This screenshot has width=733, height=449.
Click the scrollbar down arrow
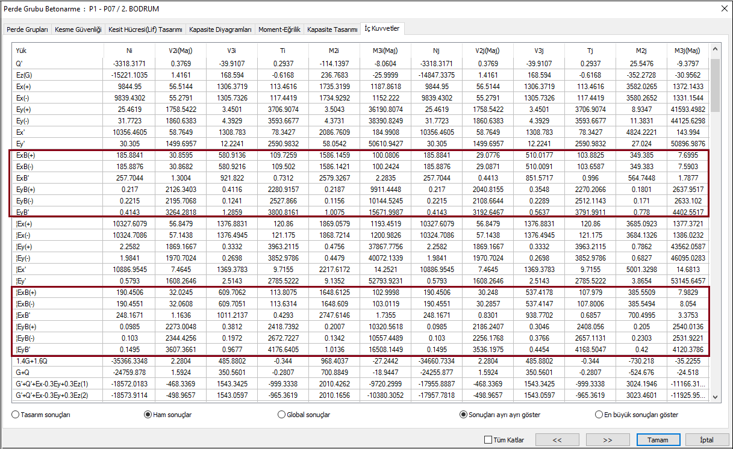tap(715, 397)
